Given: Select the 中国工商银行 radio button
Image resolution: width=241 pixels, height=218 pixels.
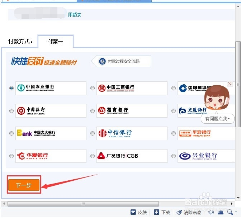Looking at the screenshot, I should pyautogui.click(x=93, y=88).
